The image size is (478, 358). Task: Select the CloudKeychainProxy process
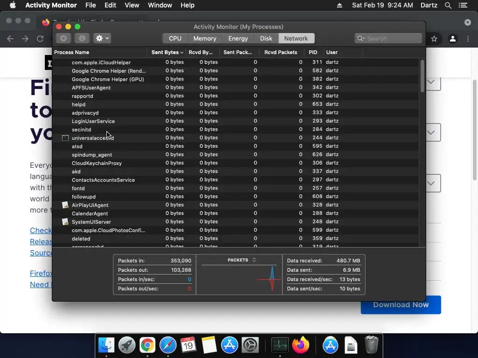pyautogui.click(x=235, y=163)
